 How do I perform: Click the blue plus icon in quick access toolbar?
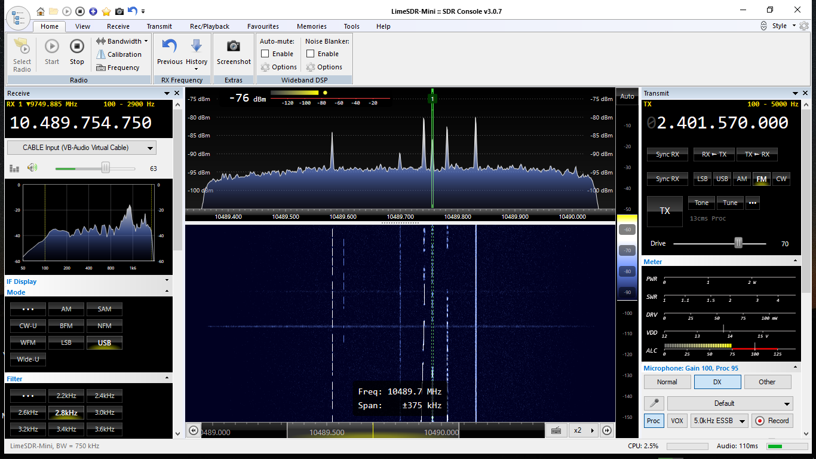point(93,11)
